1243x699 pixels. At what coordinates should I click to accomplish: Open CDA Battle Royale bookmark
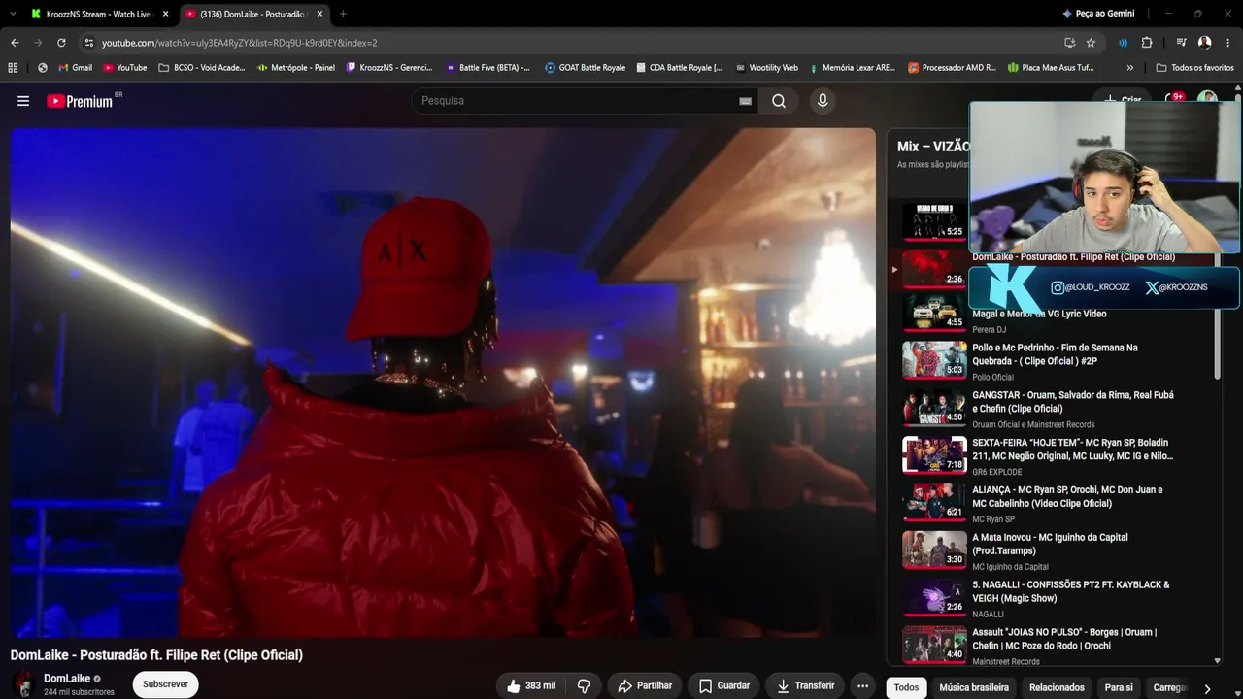pos(679,68)
